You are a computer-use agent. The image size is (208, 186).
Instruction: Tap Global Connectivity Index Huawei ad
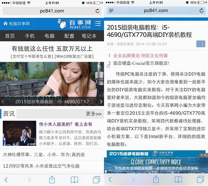156,165
